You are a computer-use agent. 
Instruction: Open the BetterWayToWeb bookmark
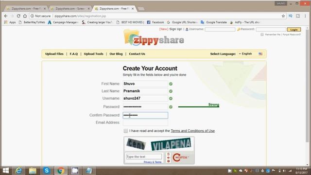pos(32,22)
